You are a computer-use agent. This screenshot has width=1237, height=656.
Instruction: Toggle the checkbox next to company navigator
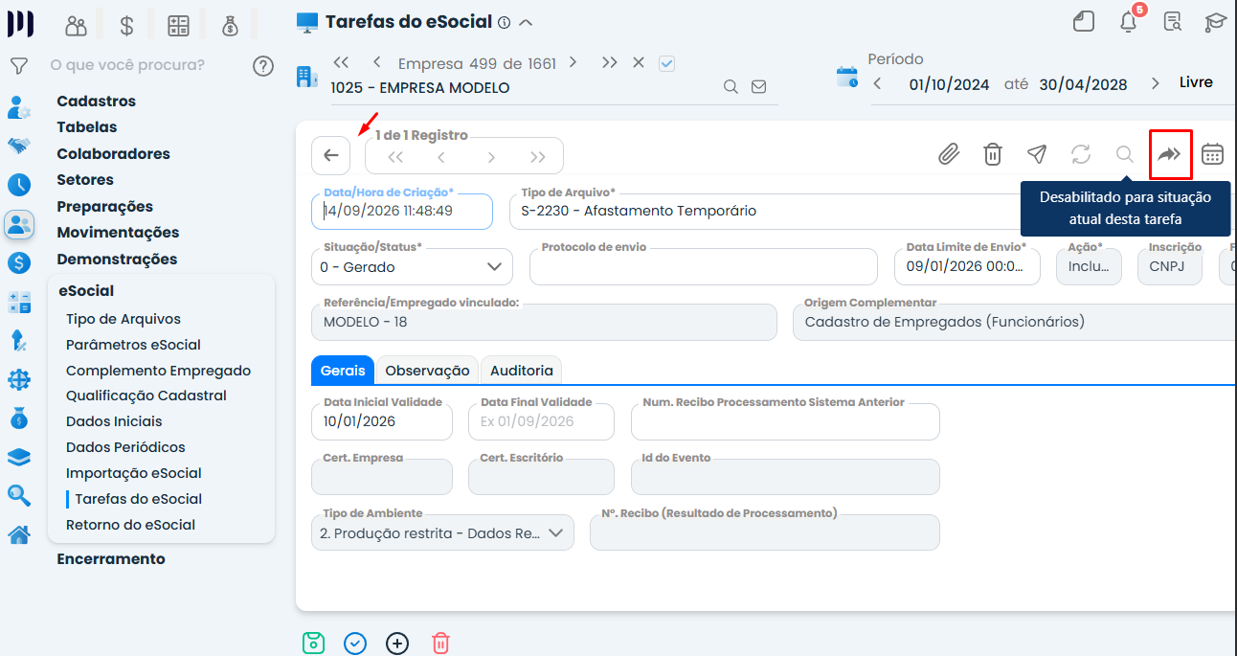tap(667, 63)
